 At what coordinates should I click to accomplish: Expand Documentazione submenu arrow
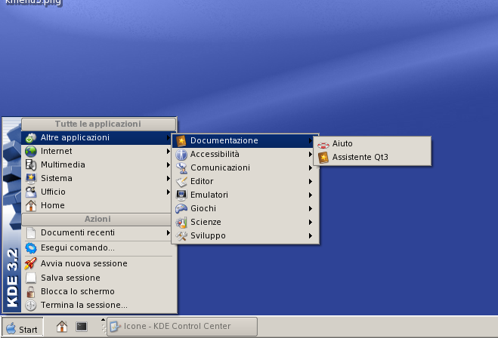[311, 141]
